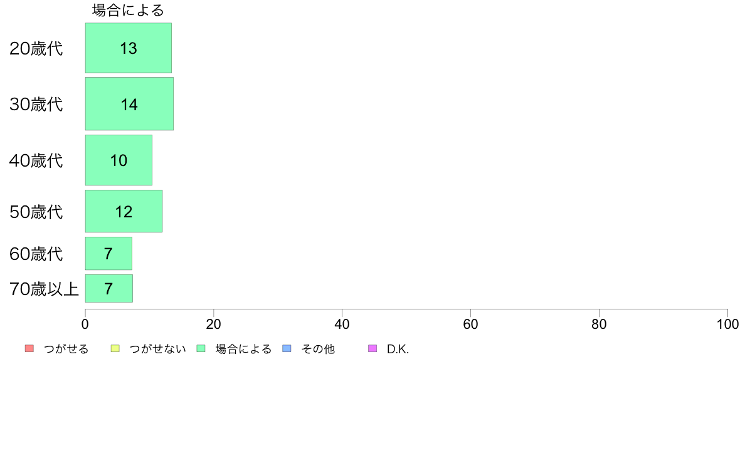Select the 70歳以上 bar showing 7
The height and width of the screenshot is (461, 745).
click(109, 288)
